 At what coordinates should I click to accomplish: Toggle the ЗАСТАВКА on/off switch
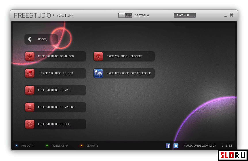(x=125, y=15)
